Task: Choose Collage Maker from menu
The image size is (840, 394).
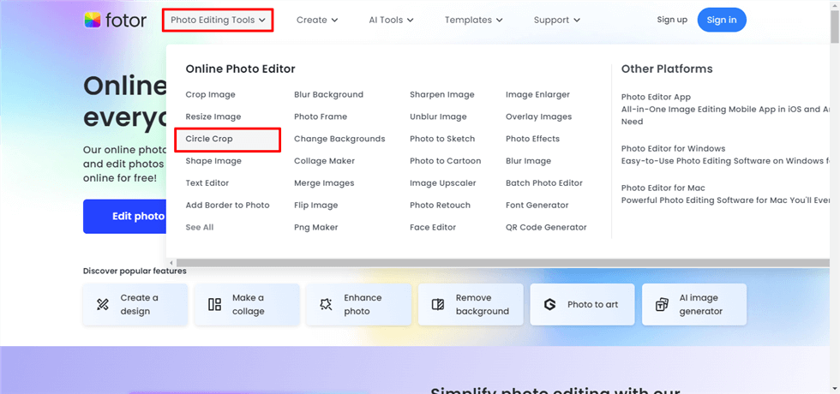Action: [324, 161]
